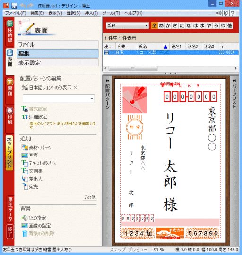The height and width of the screenshot is (255, 242).
Task: Click the その他 link
Action: tap(90, 197)
